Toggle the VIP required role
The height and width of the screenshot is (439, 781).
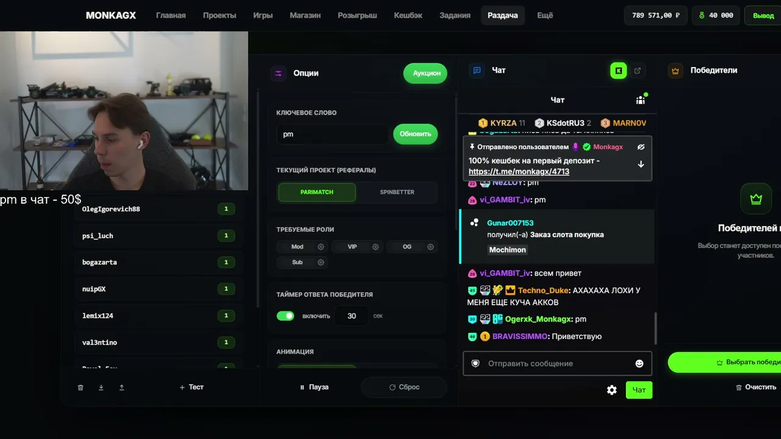coord(352,247)
